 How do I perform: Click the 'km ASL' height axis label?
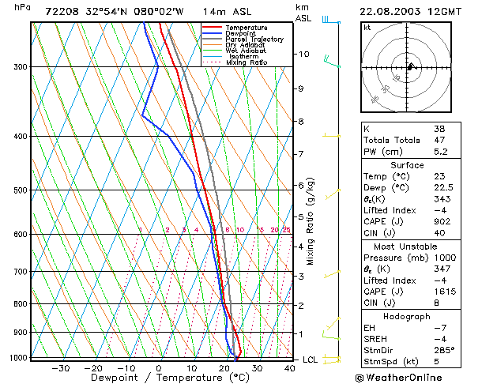tap(303, 13)
